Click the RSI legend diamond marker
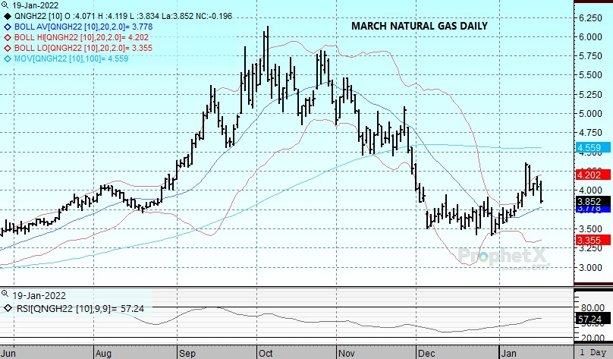 [8, 307]
